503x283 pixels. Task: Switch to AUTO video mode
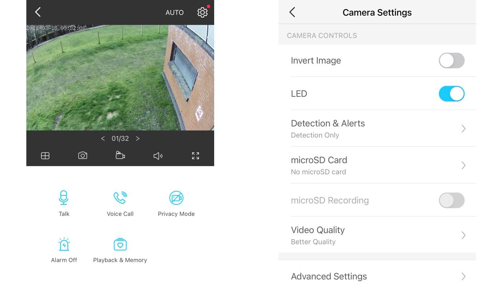pyautogui.click(x=174, y=12)
